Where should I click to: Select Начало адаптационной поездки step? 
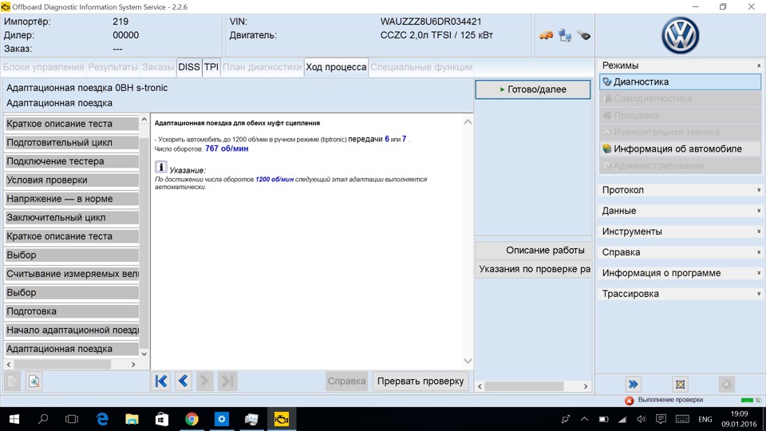[x=72, y=330]
